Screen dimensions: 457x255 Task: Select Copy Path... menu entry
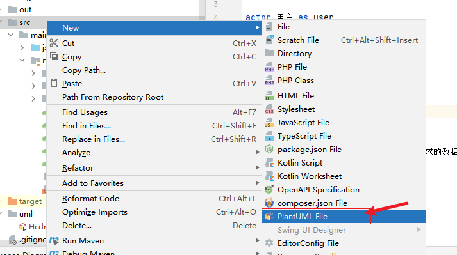click(154, 70)
